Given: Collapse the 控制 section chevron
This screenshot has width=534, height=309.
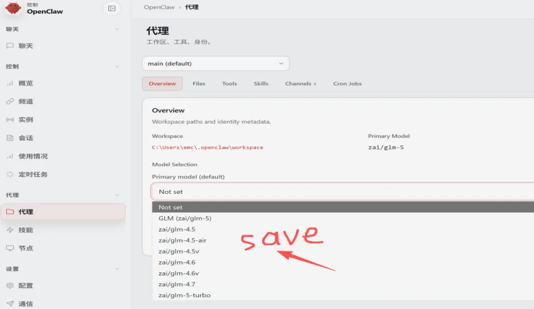Looking at the screenshot, I should (117, 66).
